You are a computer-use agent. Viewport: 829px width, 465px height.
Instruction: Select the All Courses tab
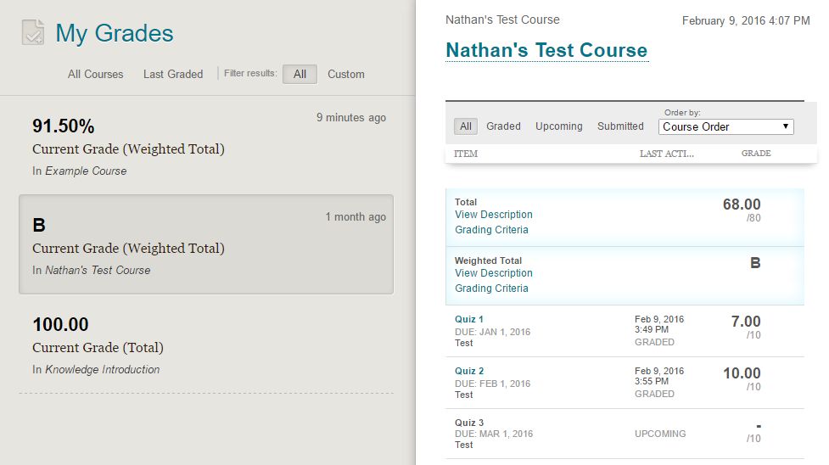click(95, 74)
